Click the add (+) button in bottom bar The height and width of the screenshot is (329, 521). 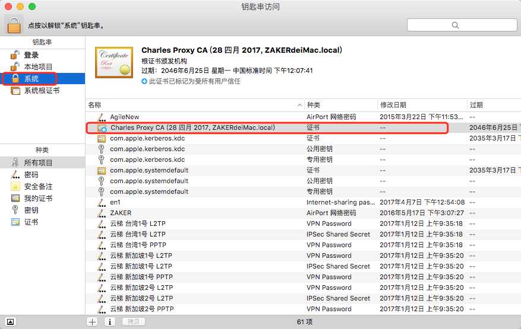tap(92, 322)
